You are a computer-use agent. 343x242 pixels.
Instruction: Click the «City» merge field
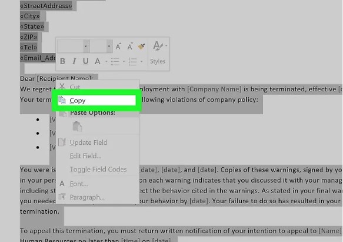click(x=30, y=16)
